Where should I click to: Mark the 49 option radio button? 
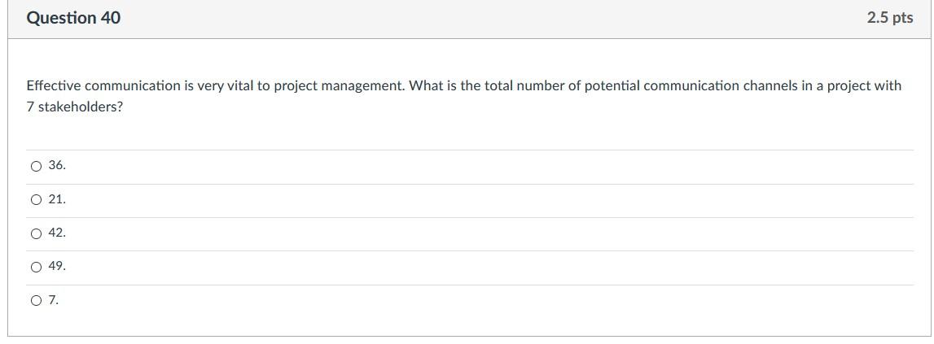click(x=36, y=268)
